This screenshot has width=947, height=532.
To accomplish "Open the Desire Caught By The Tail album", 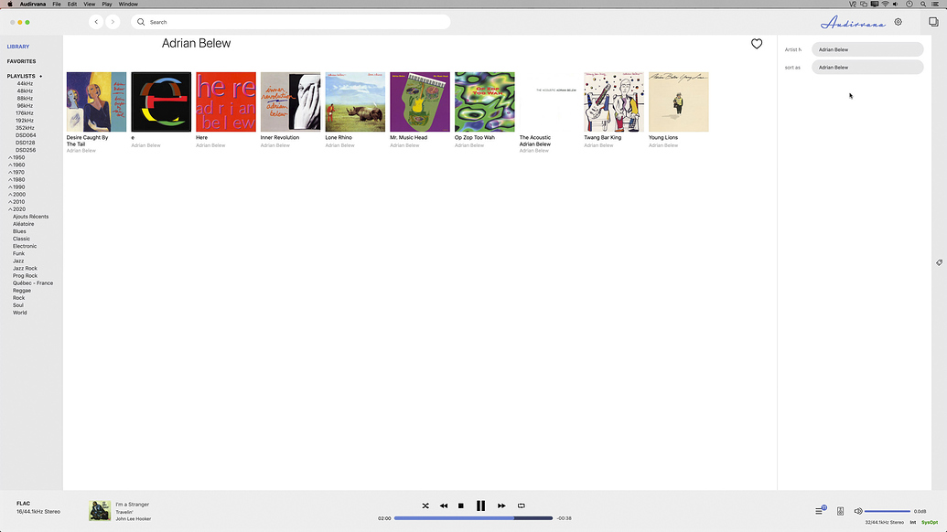I will 97,102.
